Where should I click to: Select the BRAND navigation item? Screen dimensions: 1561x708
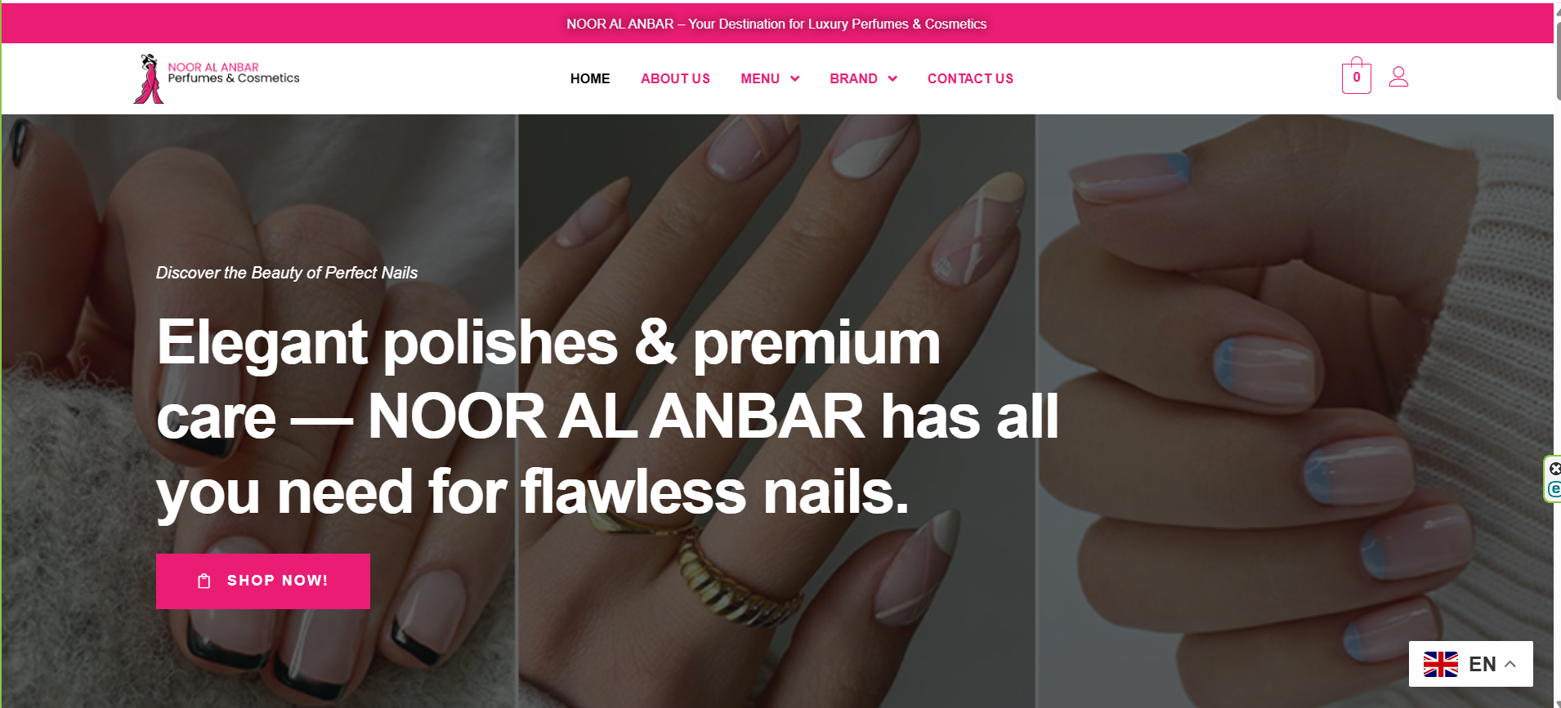(853, 78)
